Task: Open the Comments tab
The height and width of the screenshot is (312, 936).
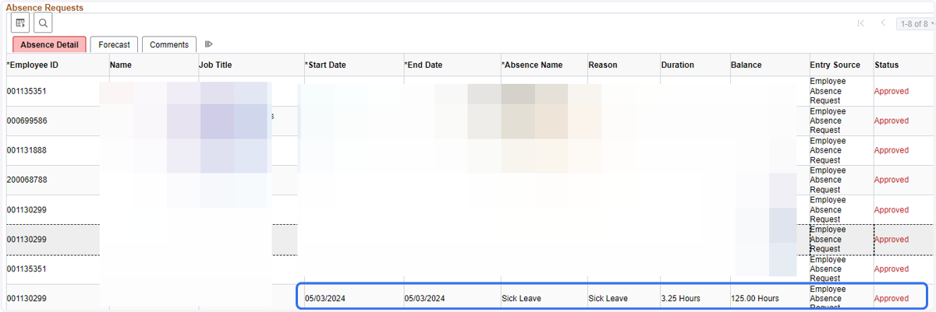Action: coord(169,44)
